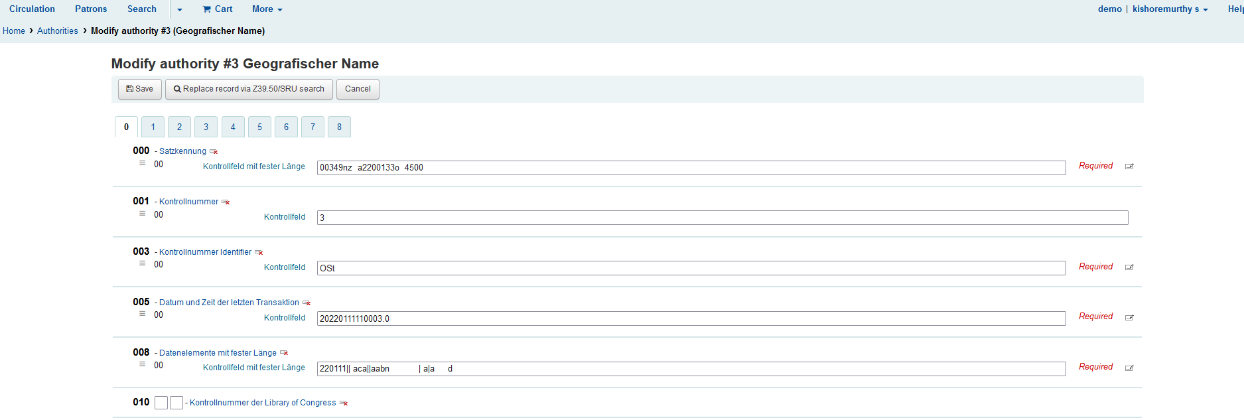Click Replace record via Z39.50/SRU search
Viewport: 1244px width, 420px height.
pyautogui.click(x=249, y=89)
